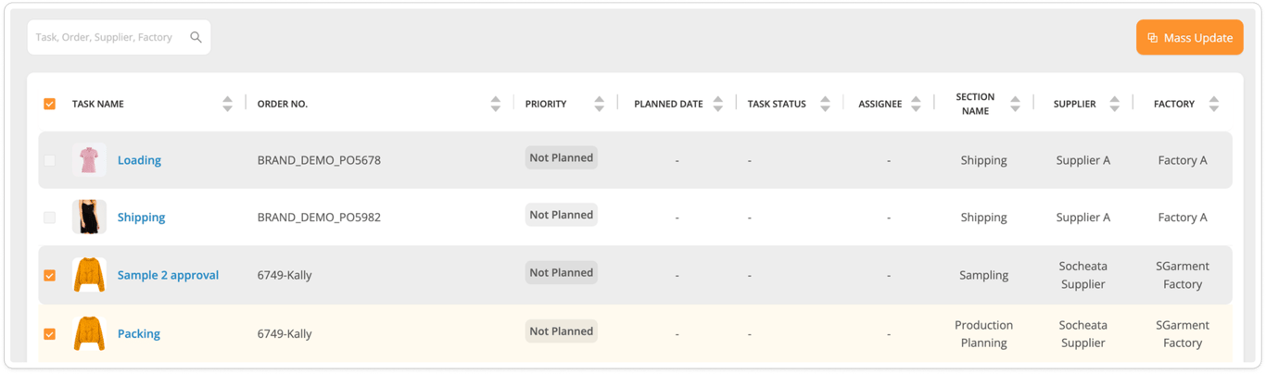Click the pink dress thumbnail for Loading
The width and height of the screenshot is (1266, 374).
coord(89,160)
